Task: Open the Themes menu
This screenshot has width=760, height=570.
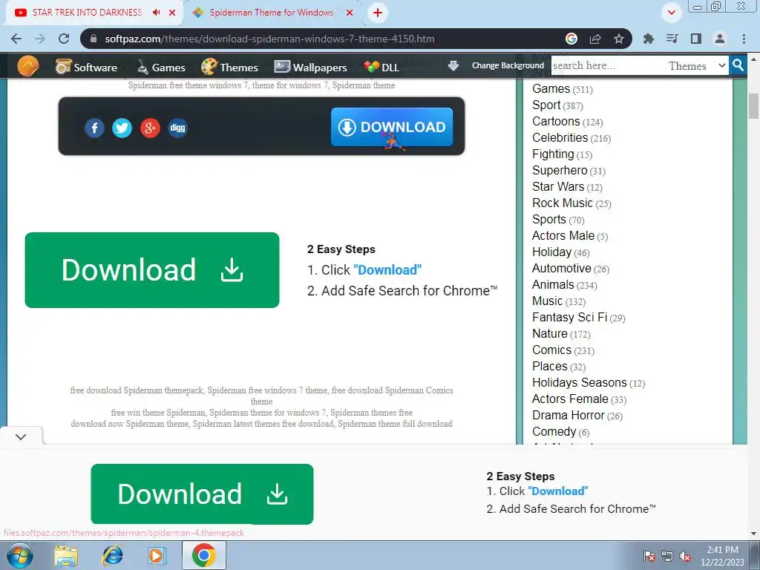Action: click(230, 68)
